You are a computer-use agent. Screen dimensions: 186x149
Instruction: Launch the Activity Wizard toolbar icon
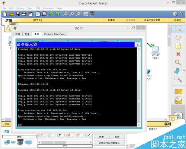[31, 14]
